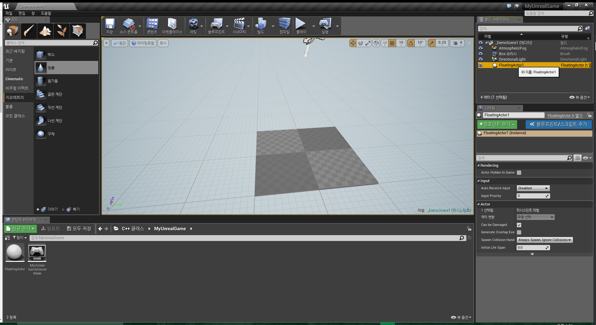Open the 파일 menu
The width and height of the screenshot is (596, 325).
coord(9,13)
